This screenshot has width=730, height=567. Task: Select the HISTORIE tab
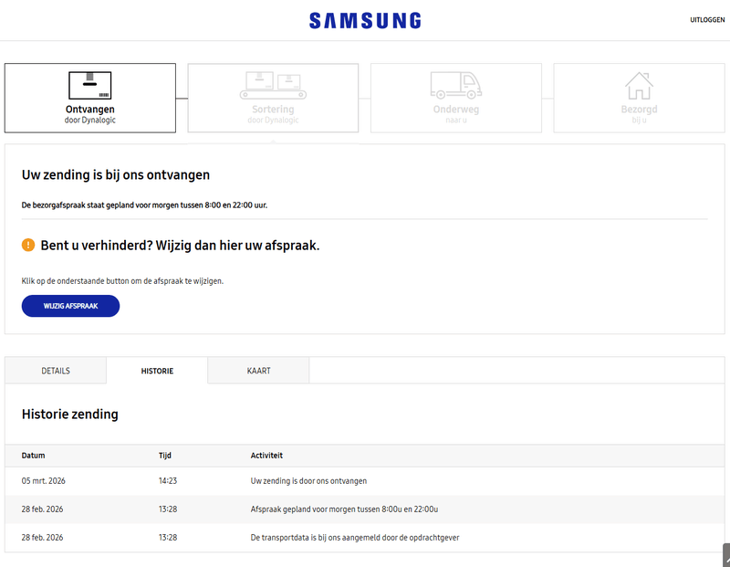click(157, 371)
